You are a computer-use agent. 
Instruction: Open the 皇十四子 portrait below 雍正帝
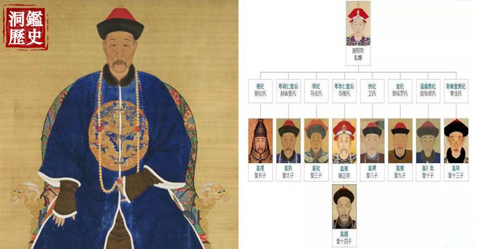(x=344, y=207)
